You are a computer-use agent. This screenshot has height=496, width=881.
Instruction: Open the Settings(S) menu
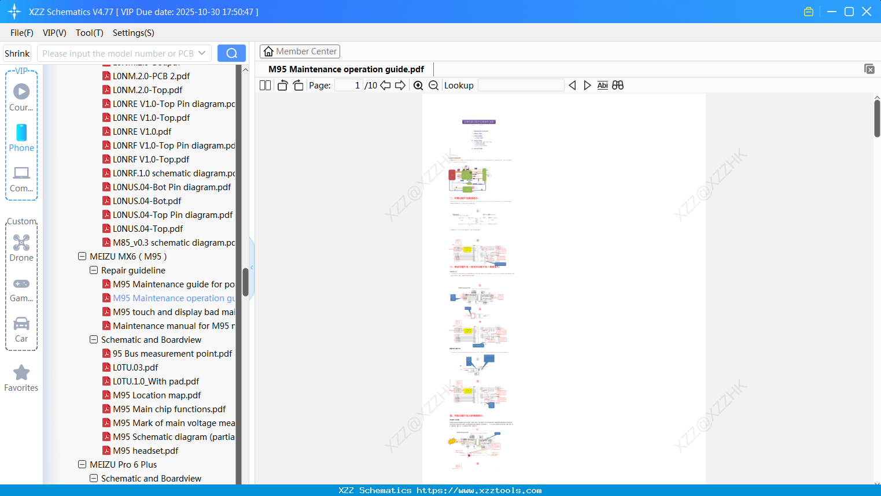click(134, 33)
